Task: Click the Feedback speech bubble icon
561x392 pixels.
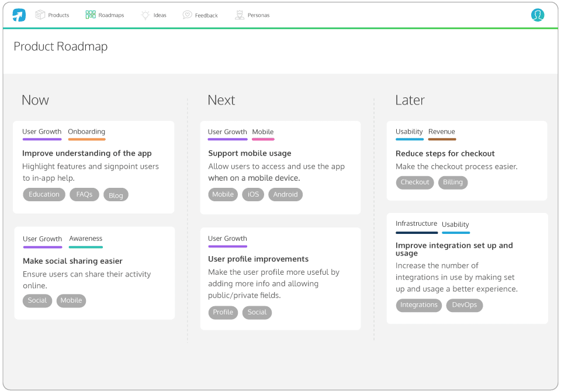Action: [187, 15]
